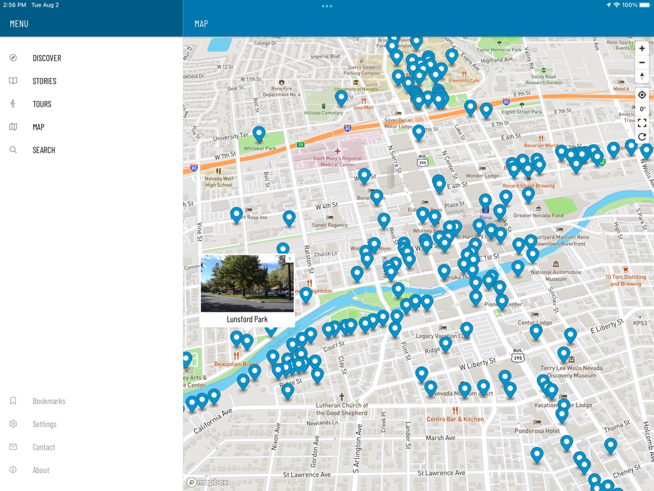The image size is (654, 491).
Task: Click the Settings gear icon
Action: pos(13,424)
